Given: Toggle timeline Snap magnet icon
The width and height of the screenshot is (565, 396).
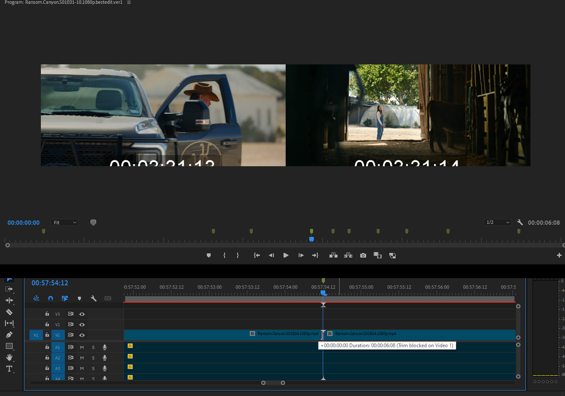Looking at the screenshot, I should [x=51, y=298].
